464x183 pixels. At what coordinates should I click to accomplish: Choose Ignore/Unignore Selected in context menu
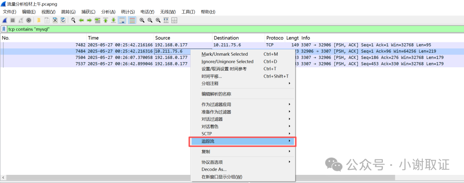pyautogui.click(x=243, y=61)
